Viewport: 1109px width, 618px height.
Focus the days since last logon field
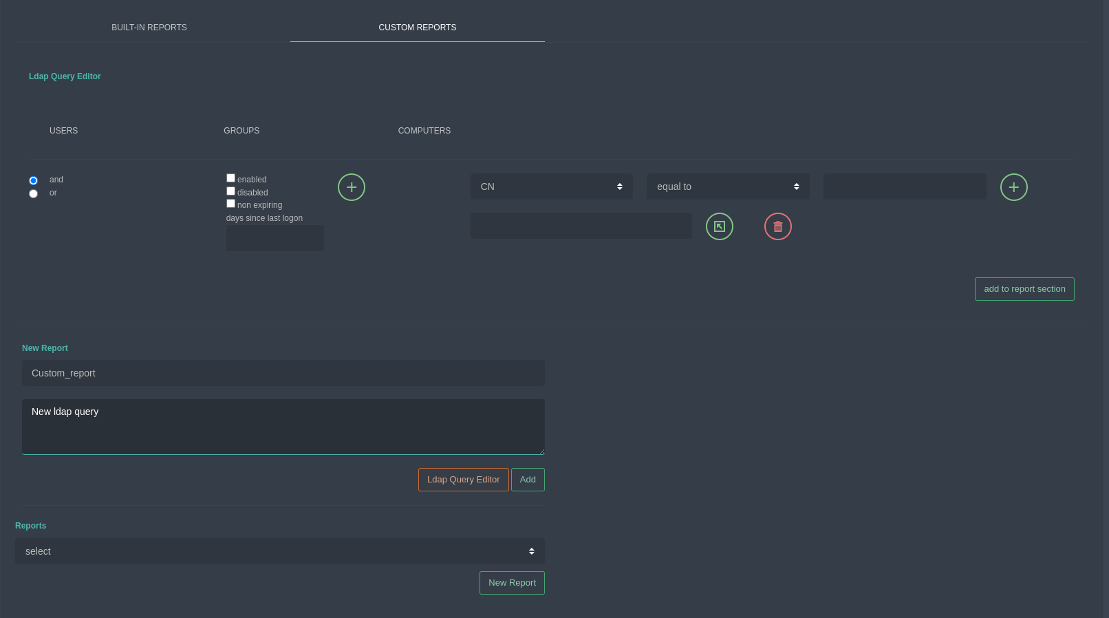coord(275,238)
